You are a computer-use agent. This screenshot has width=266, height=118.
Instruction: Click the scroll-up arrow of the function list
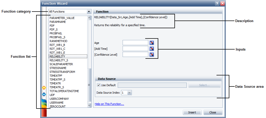pyautogui.click(x=89, y=18)
